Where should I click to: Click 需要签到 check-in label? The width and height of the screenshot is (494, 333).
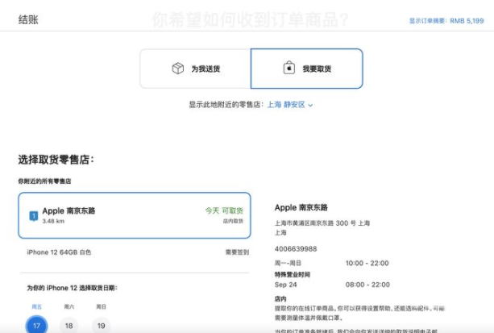pyautogui.click(x=237, y=252)
